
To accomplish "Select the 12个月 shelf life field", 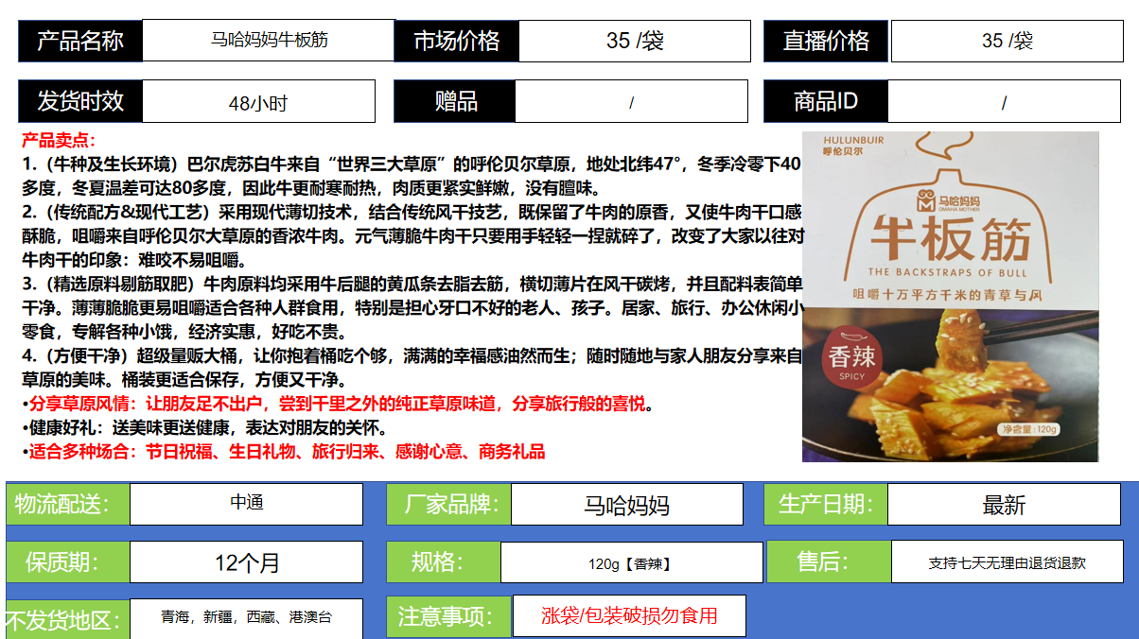I will (246, 562).
